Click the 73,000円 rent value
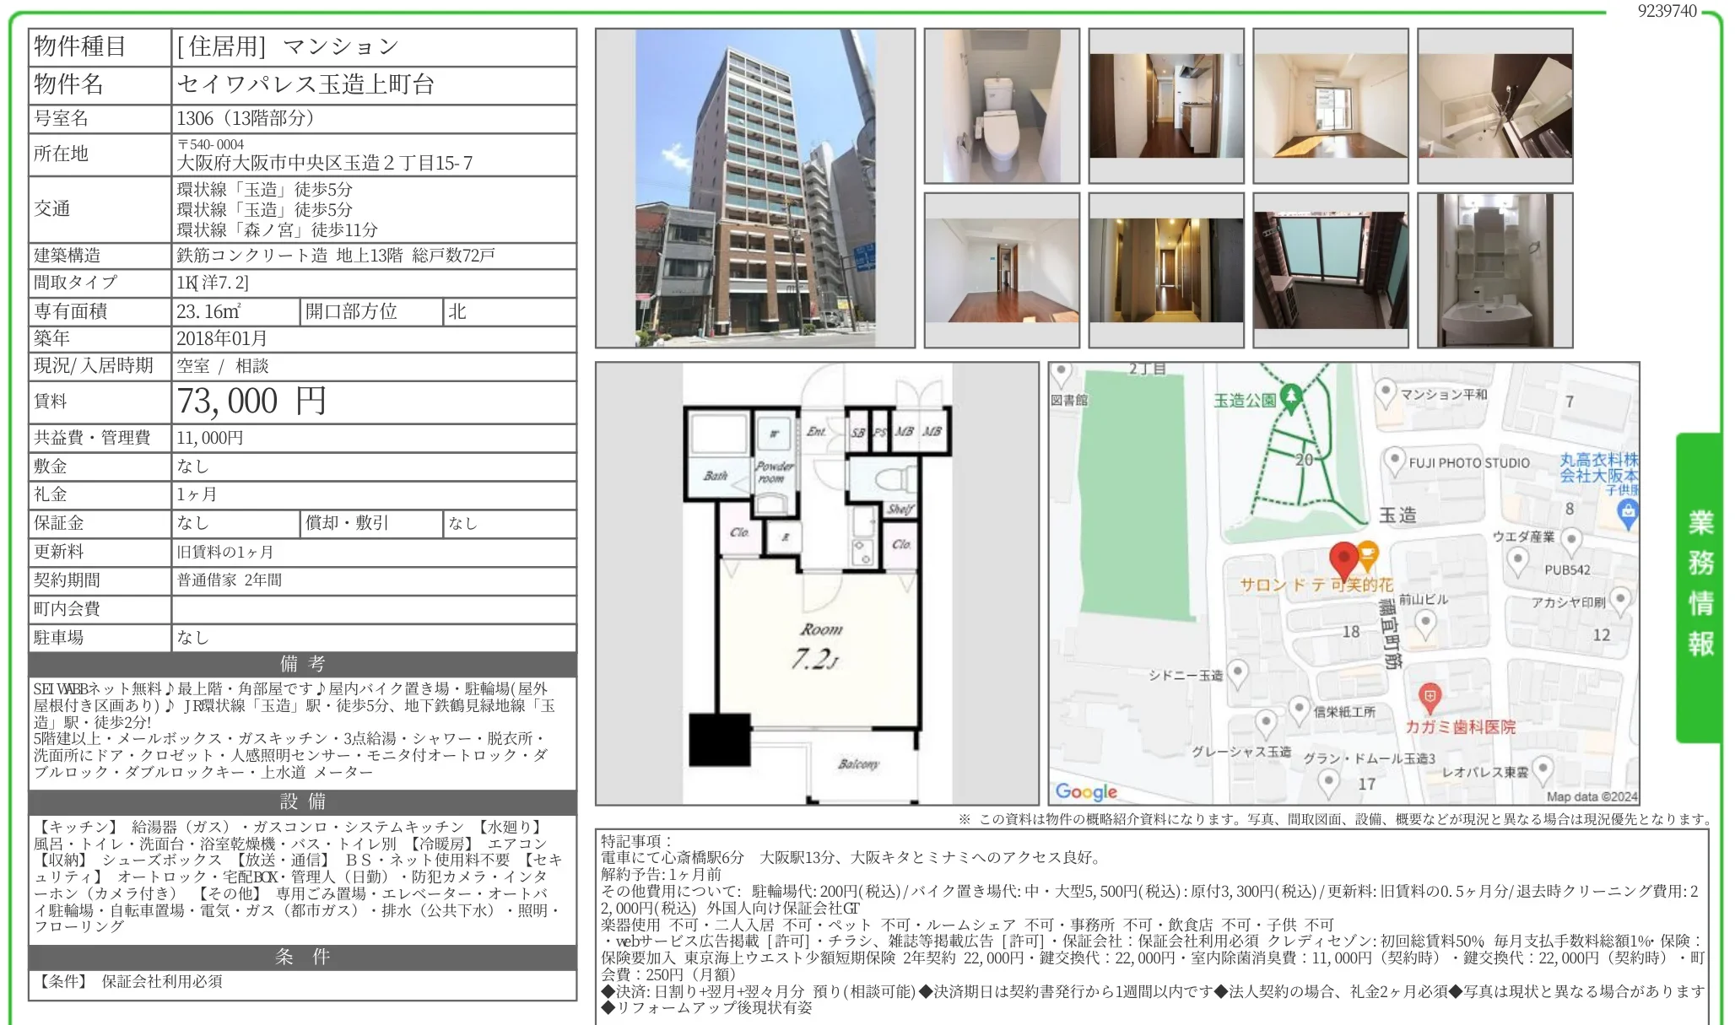1735x1025 pixels. point(251,402)
